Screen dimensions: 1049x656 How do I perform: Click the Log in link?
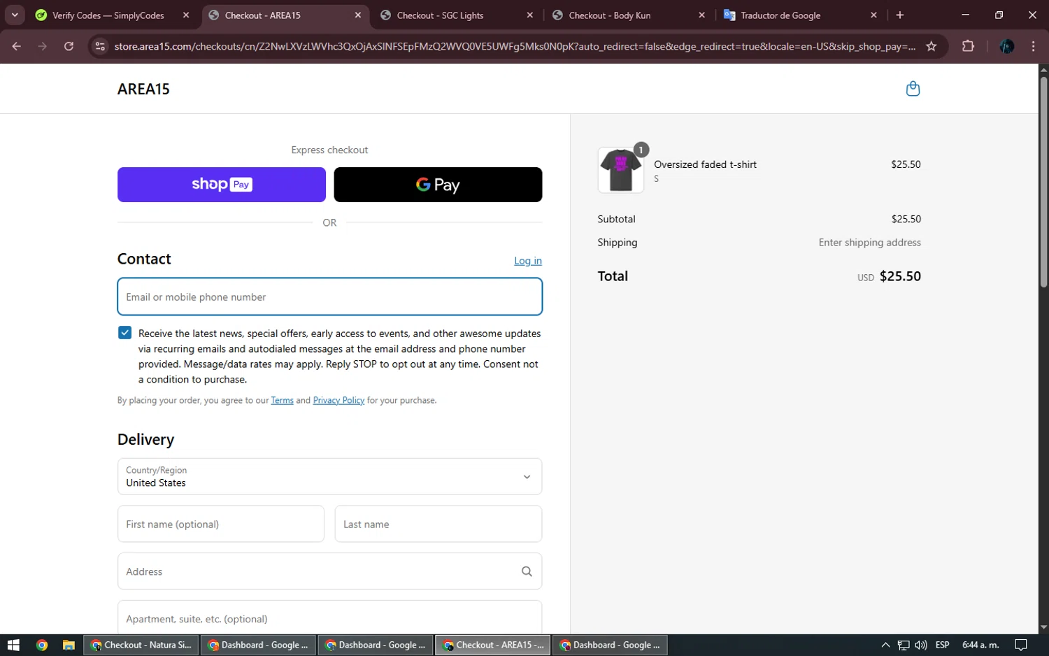(528, 260)
